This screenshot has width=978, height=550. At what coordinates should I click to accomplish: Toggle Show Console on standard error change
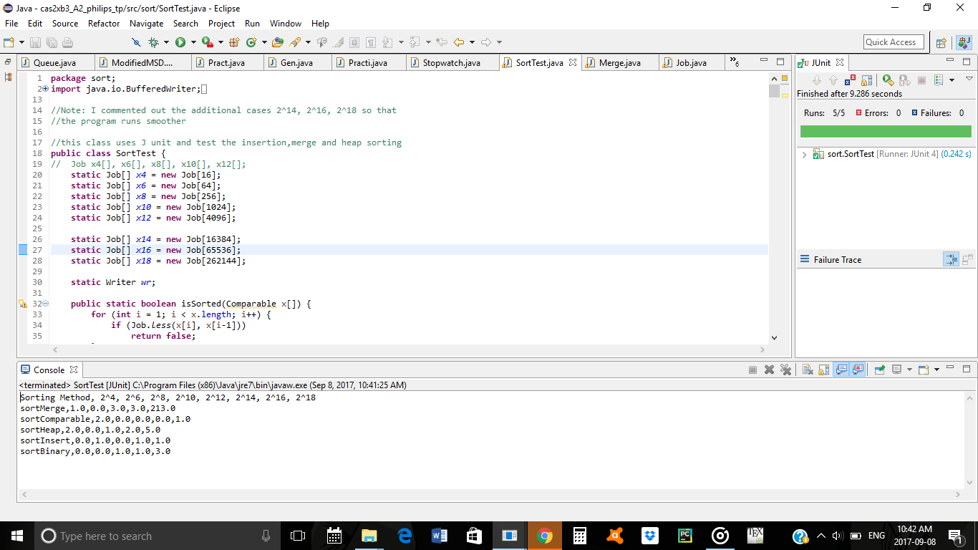click(x=858, y=370)
